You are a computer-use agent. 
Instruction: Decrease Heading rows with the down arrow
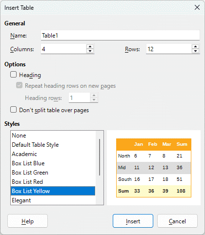pyautogui.click(x=94, y=100)
